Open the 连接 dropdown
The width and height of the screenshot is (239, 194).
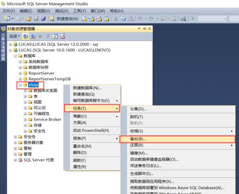point(14,36)
